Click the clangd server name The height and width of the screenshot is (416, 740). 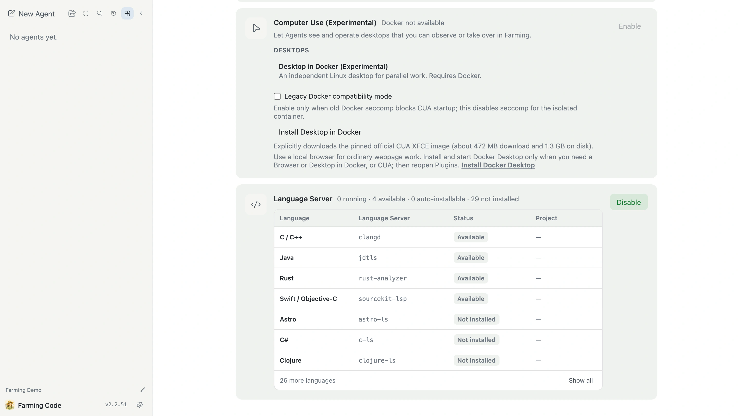369,237
